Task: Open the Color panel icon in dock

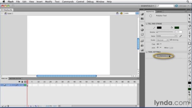Action: point(142,14)
